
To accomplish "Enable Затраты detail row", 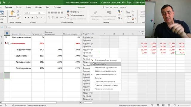I will (106, 78).
